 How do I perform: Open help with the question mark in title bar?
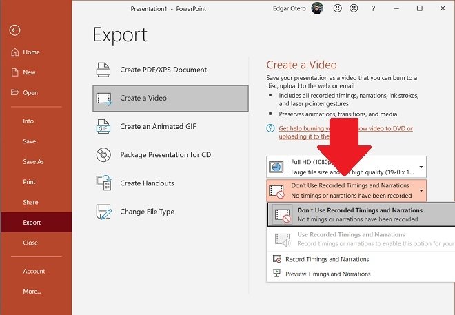point(373,9)
